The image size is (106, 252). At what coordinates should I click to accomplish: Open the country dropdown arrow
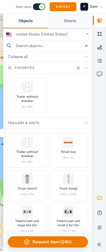click(x=87, y=34)
